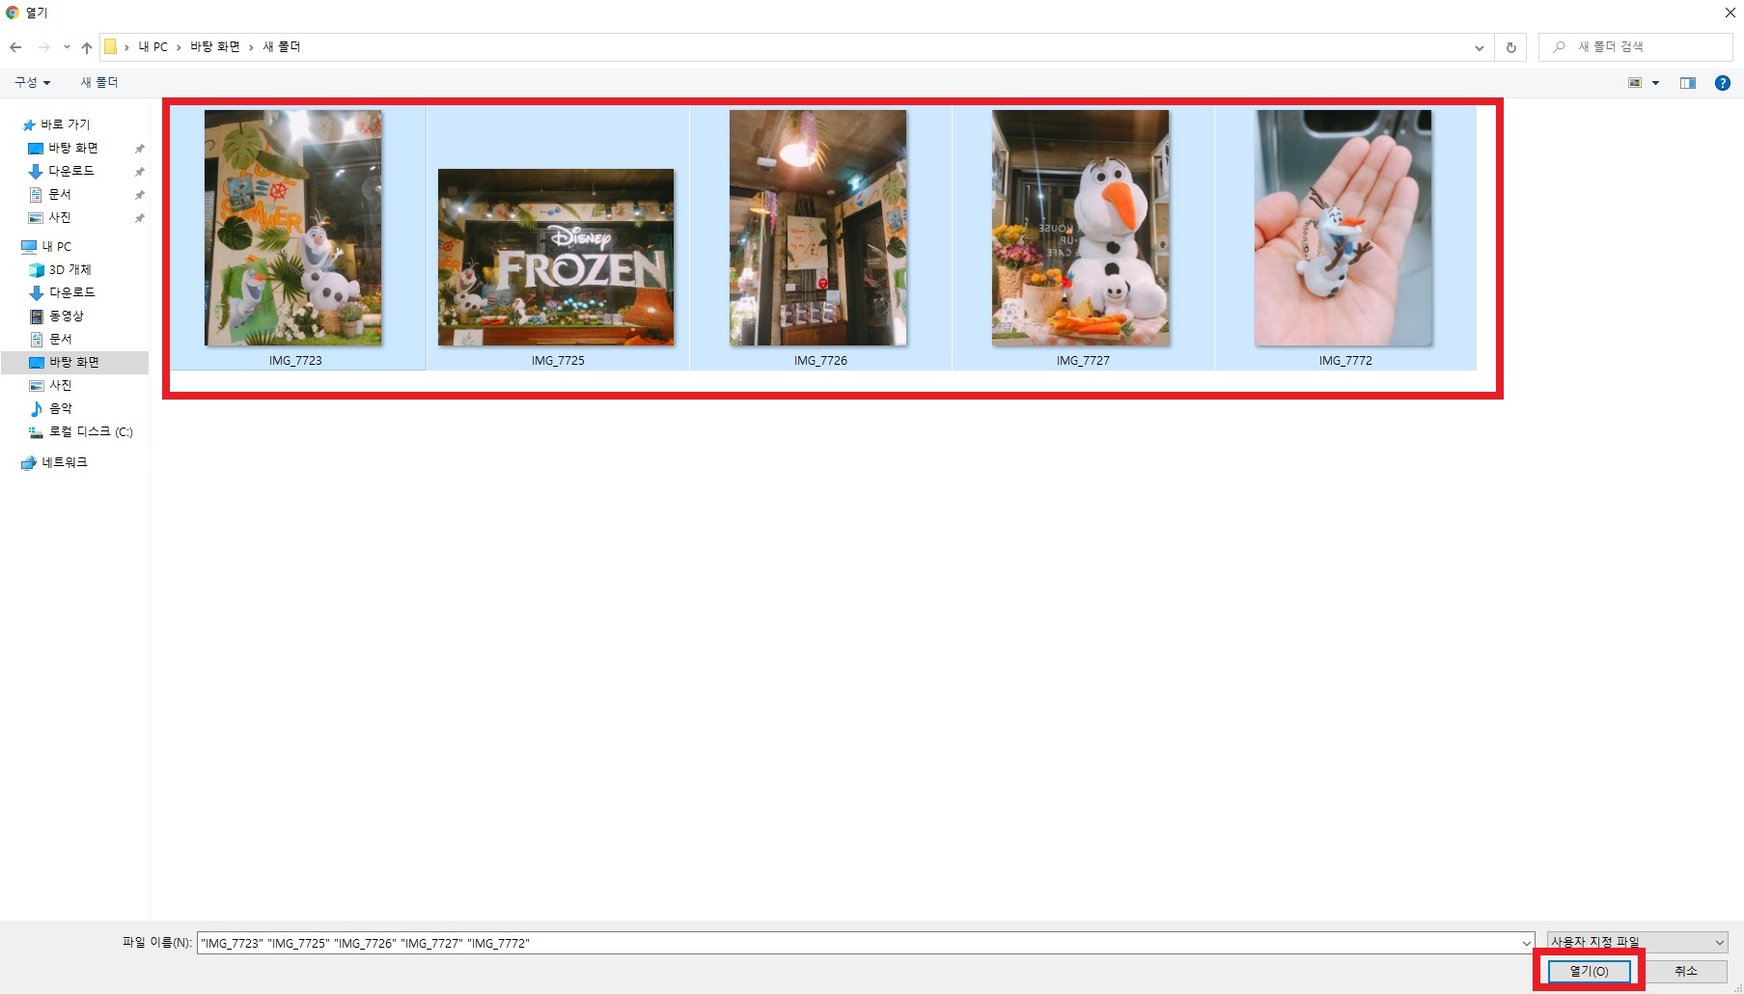Click the folder icon in address bar

111,46
